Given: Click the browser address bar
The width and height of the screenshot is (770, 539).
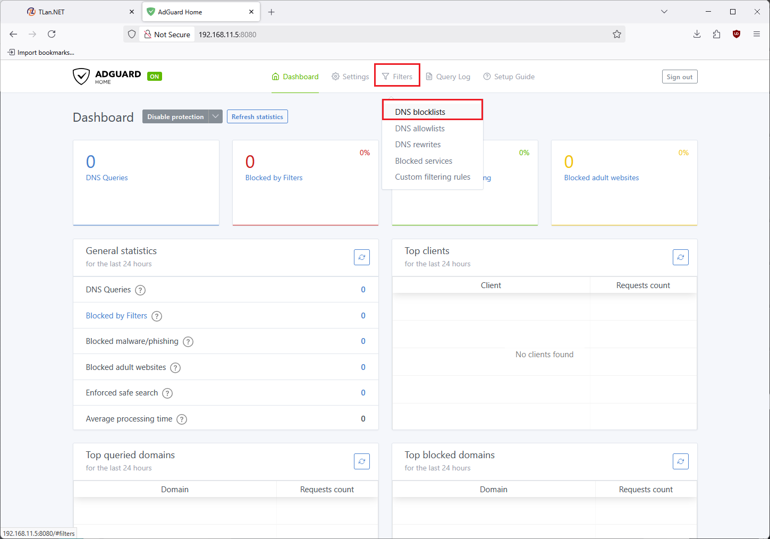Looking at the screenshot, I should [x=404, y=35].
